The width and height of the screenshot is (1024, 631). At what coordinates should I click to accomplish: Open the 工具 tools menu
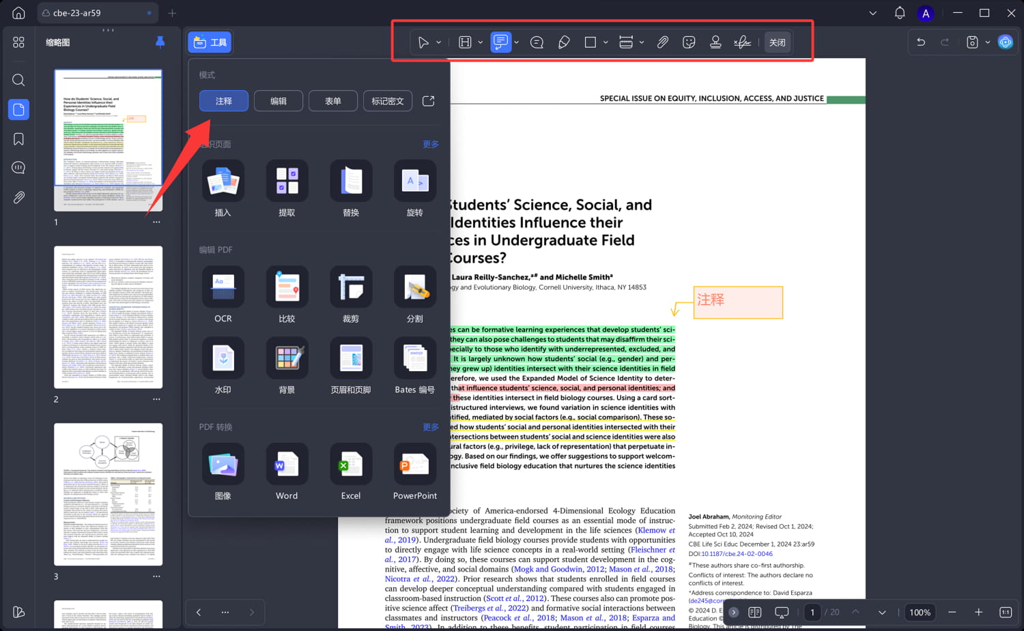click(x=210, y=42)
